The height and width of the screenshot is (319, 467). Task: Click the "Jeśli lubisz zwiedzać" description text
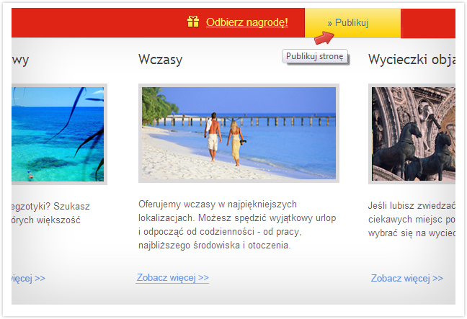click(x=411, y=219)
